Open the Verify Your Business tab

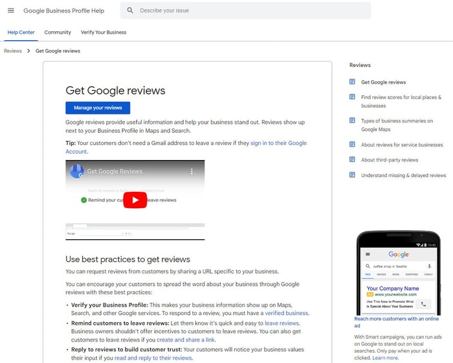tap(104, 32)
